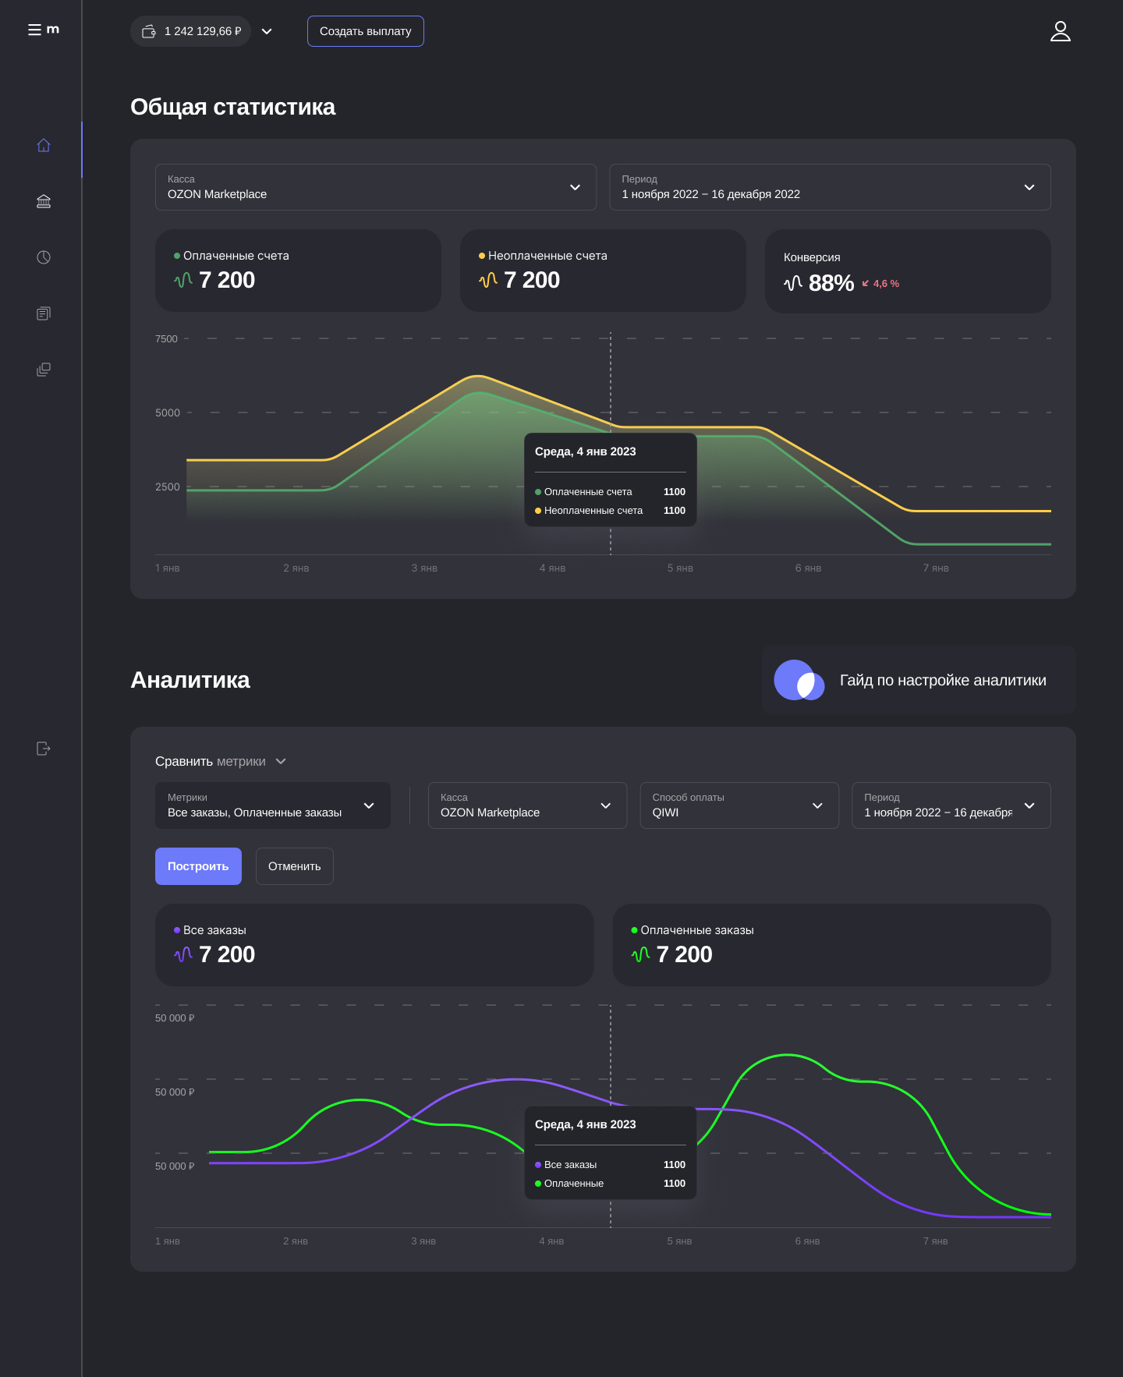Click the Отменить button
The height and width of the screenshot is (1377, 1123).
(295, 866)
